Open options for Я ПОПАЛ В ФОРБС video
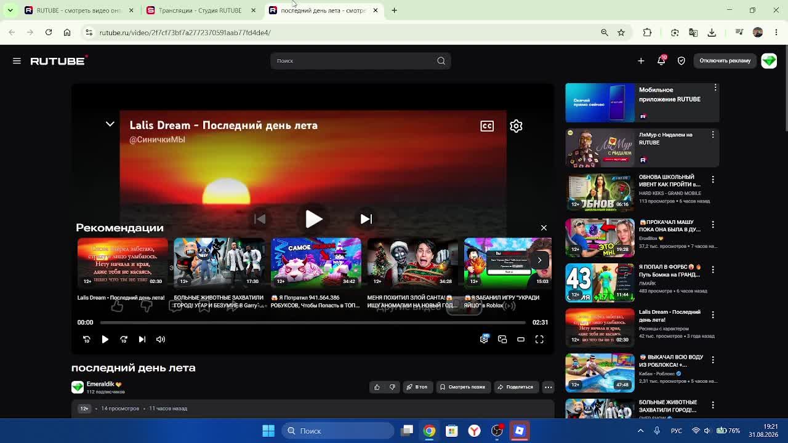Image resolution: width=788 pixels, height=443 pixels. (713, 269)
